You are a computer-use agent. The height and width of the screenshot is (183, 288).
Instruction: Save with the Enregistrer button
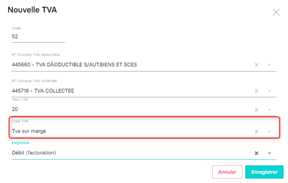click(264, 172)
